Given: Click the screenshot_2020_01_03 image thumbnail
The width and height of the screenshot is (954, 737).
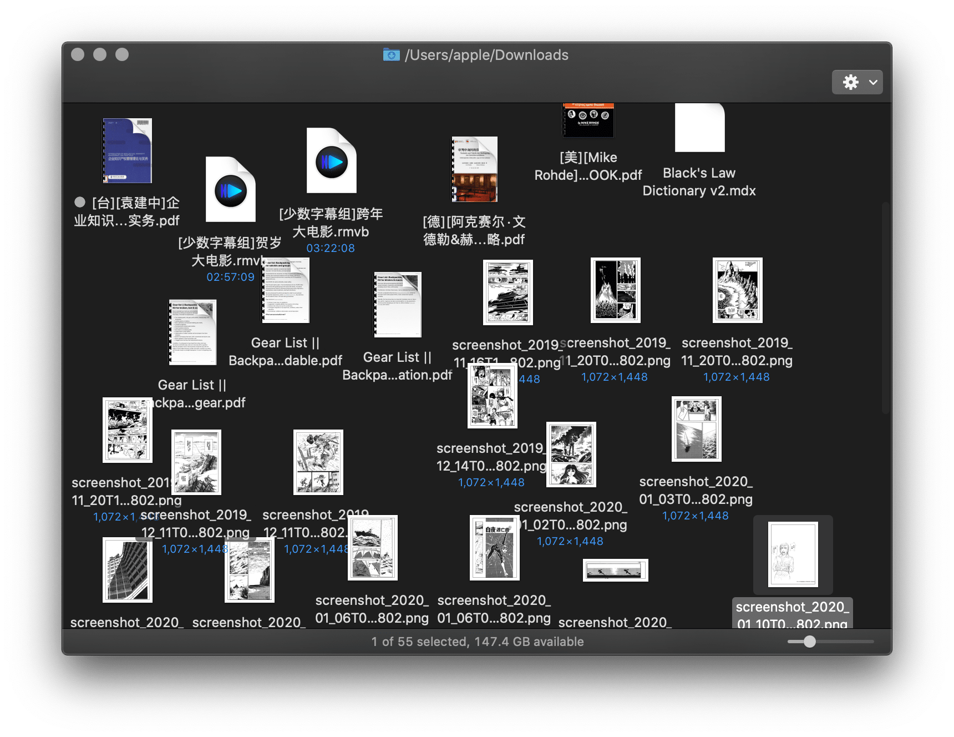Looking at the screenshot, I should (696, 429).
